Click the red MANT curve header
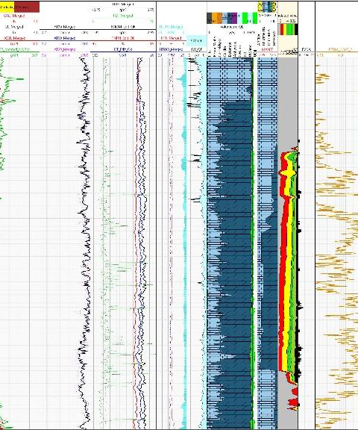The height and width of the screenshot is (430, 358). pyautogui.click(x=267, y=49)
